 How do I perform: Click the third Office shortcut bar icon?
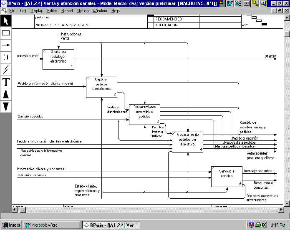coord(247,3)
